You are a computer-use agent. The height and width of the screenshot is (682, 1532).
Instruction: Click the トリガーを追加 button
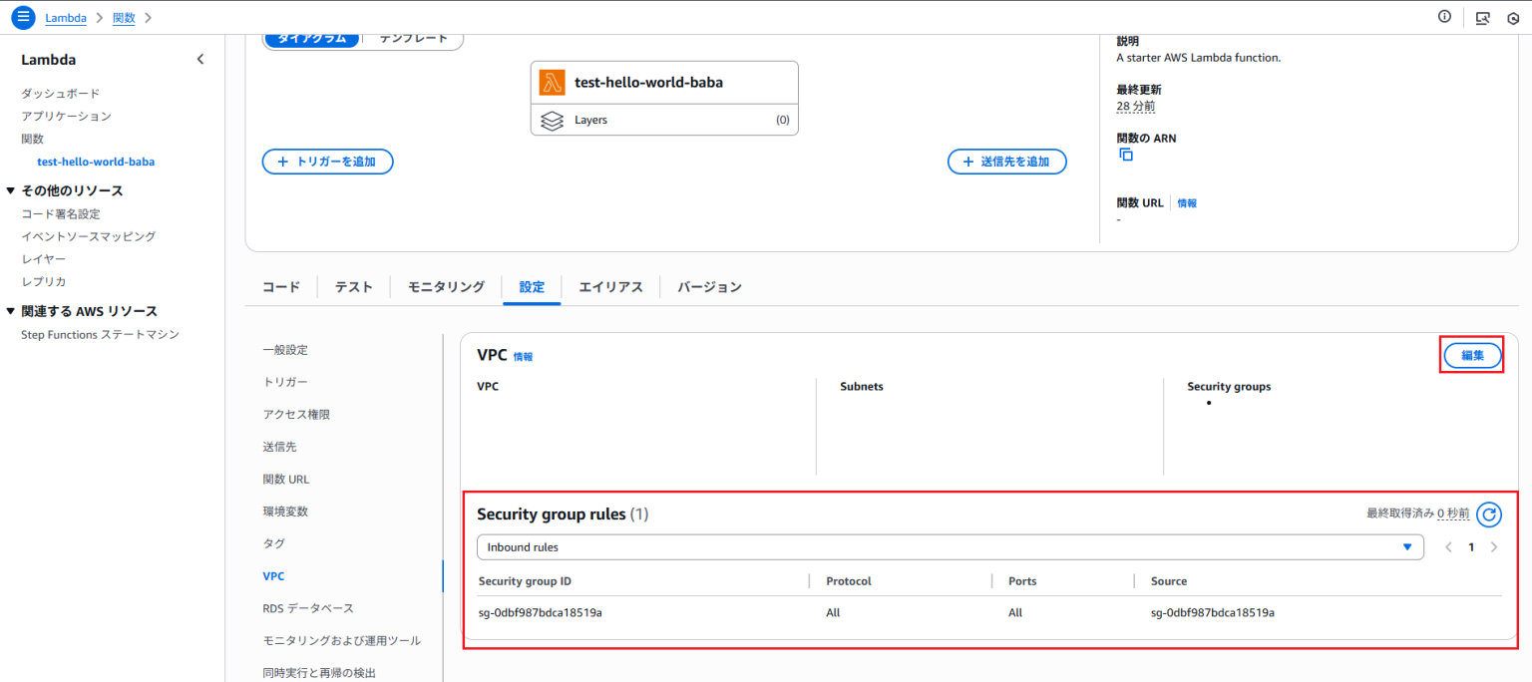(327, 162)
